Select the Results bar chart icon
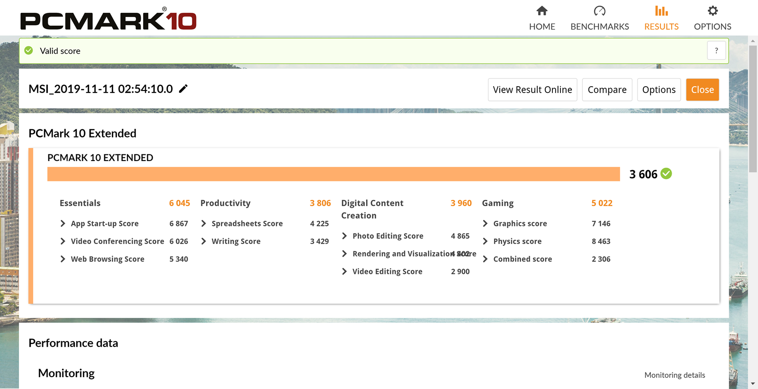This screenshot has width=758, height=389. coord(661,11)
